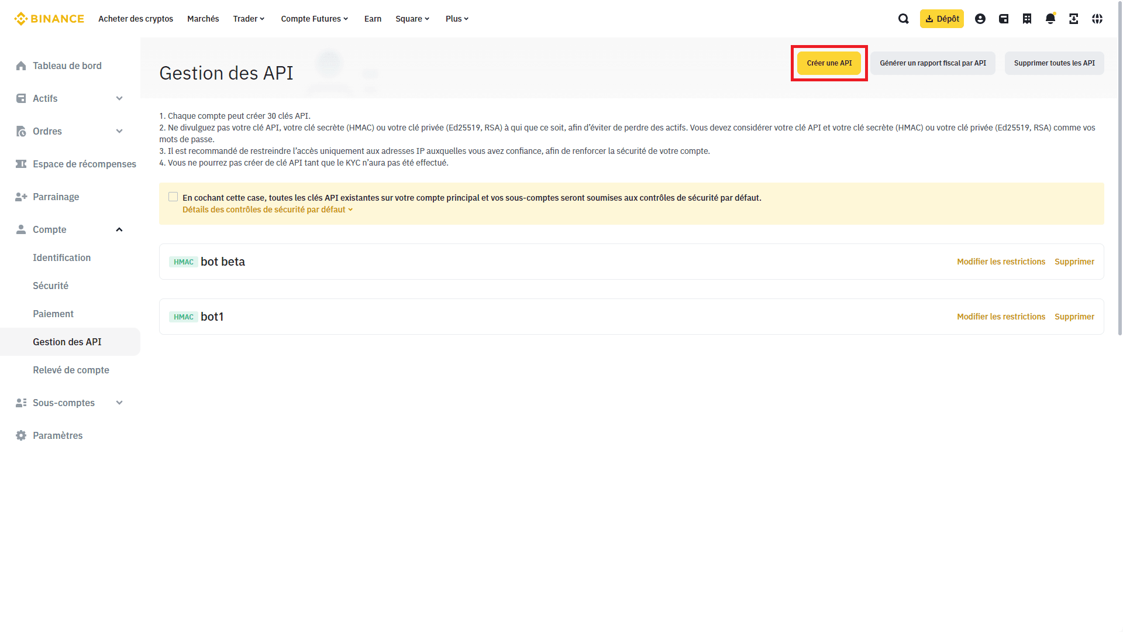Click the page vertical scrollbar
Screen dimensions: 1123x632
(x=1120, y=170)
